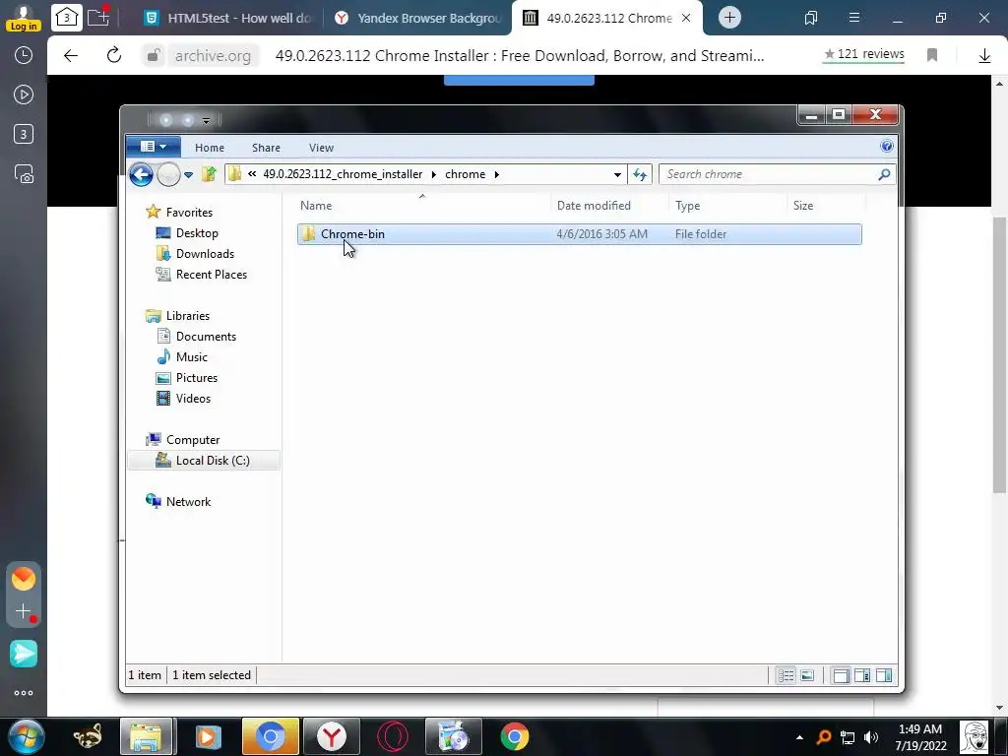This screenshot has height=756, width=1008.
Task: Open the Music library
Action: click(192, 356)
